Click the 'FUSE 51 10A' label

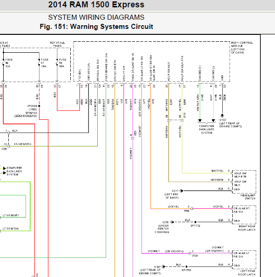pos(45,63)
